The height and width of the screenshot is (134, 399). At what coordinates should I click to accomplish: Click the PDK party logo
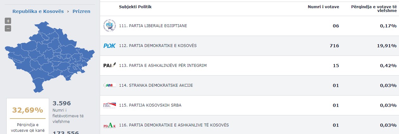click(x=110, y=46)
